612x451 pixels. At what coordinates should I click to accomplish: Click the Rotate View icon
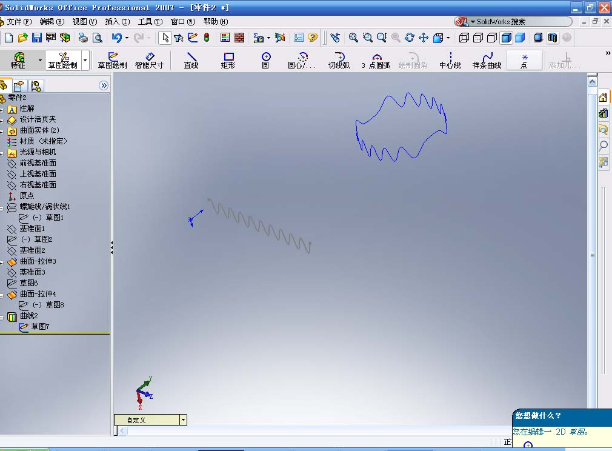coord(410,38)
